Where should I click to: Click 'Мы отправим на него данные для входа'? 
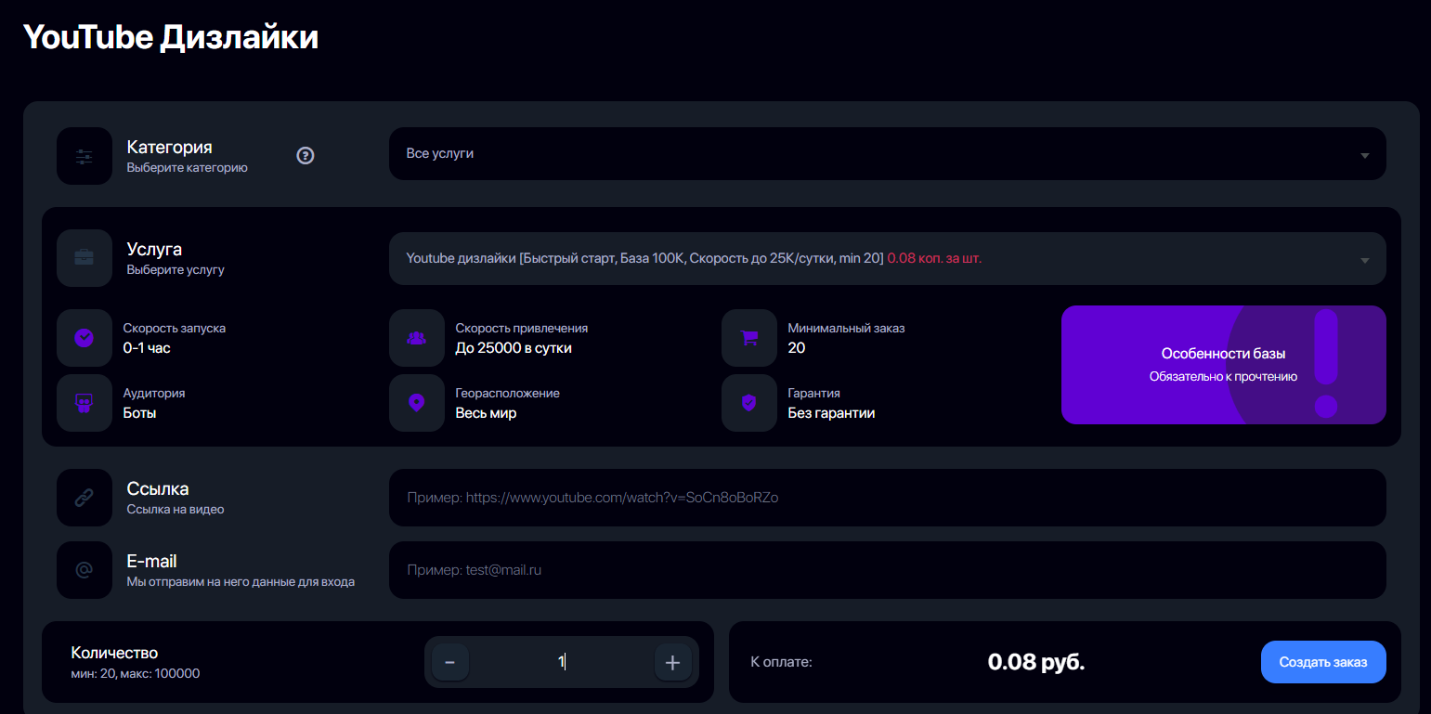click(x=241, y=582)
